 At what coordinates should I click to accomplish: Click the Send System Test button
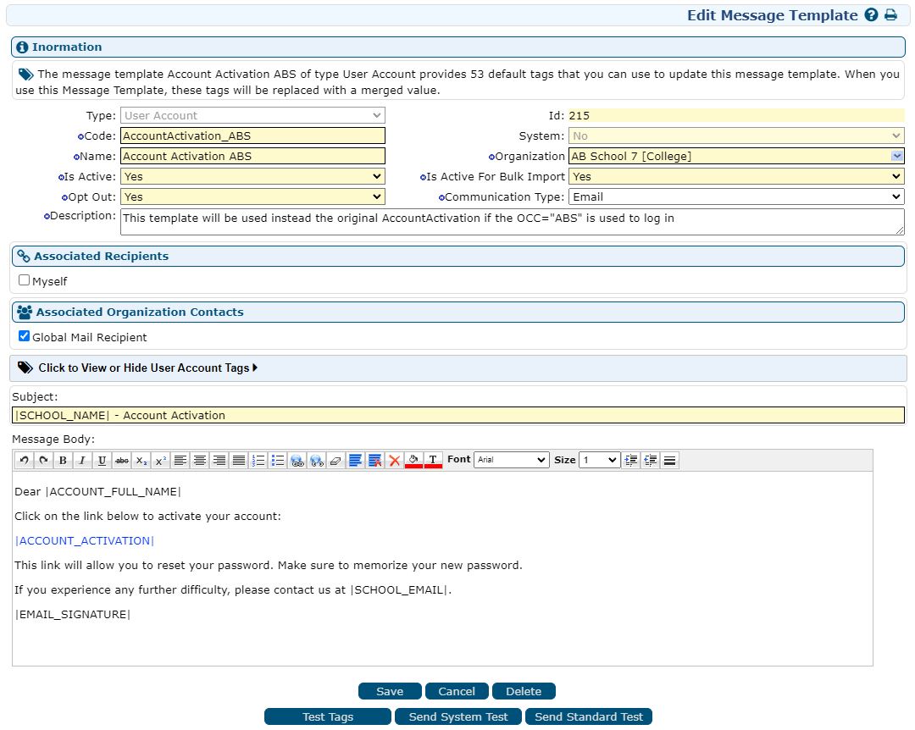click(458, 716)
